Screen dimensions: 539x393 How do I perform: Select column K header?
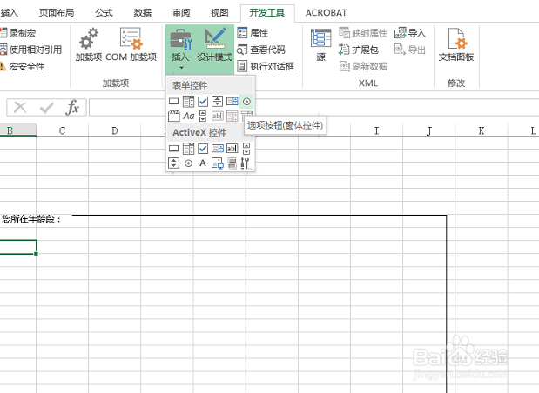482,130
